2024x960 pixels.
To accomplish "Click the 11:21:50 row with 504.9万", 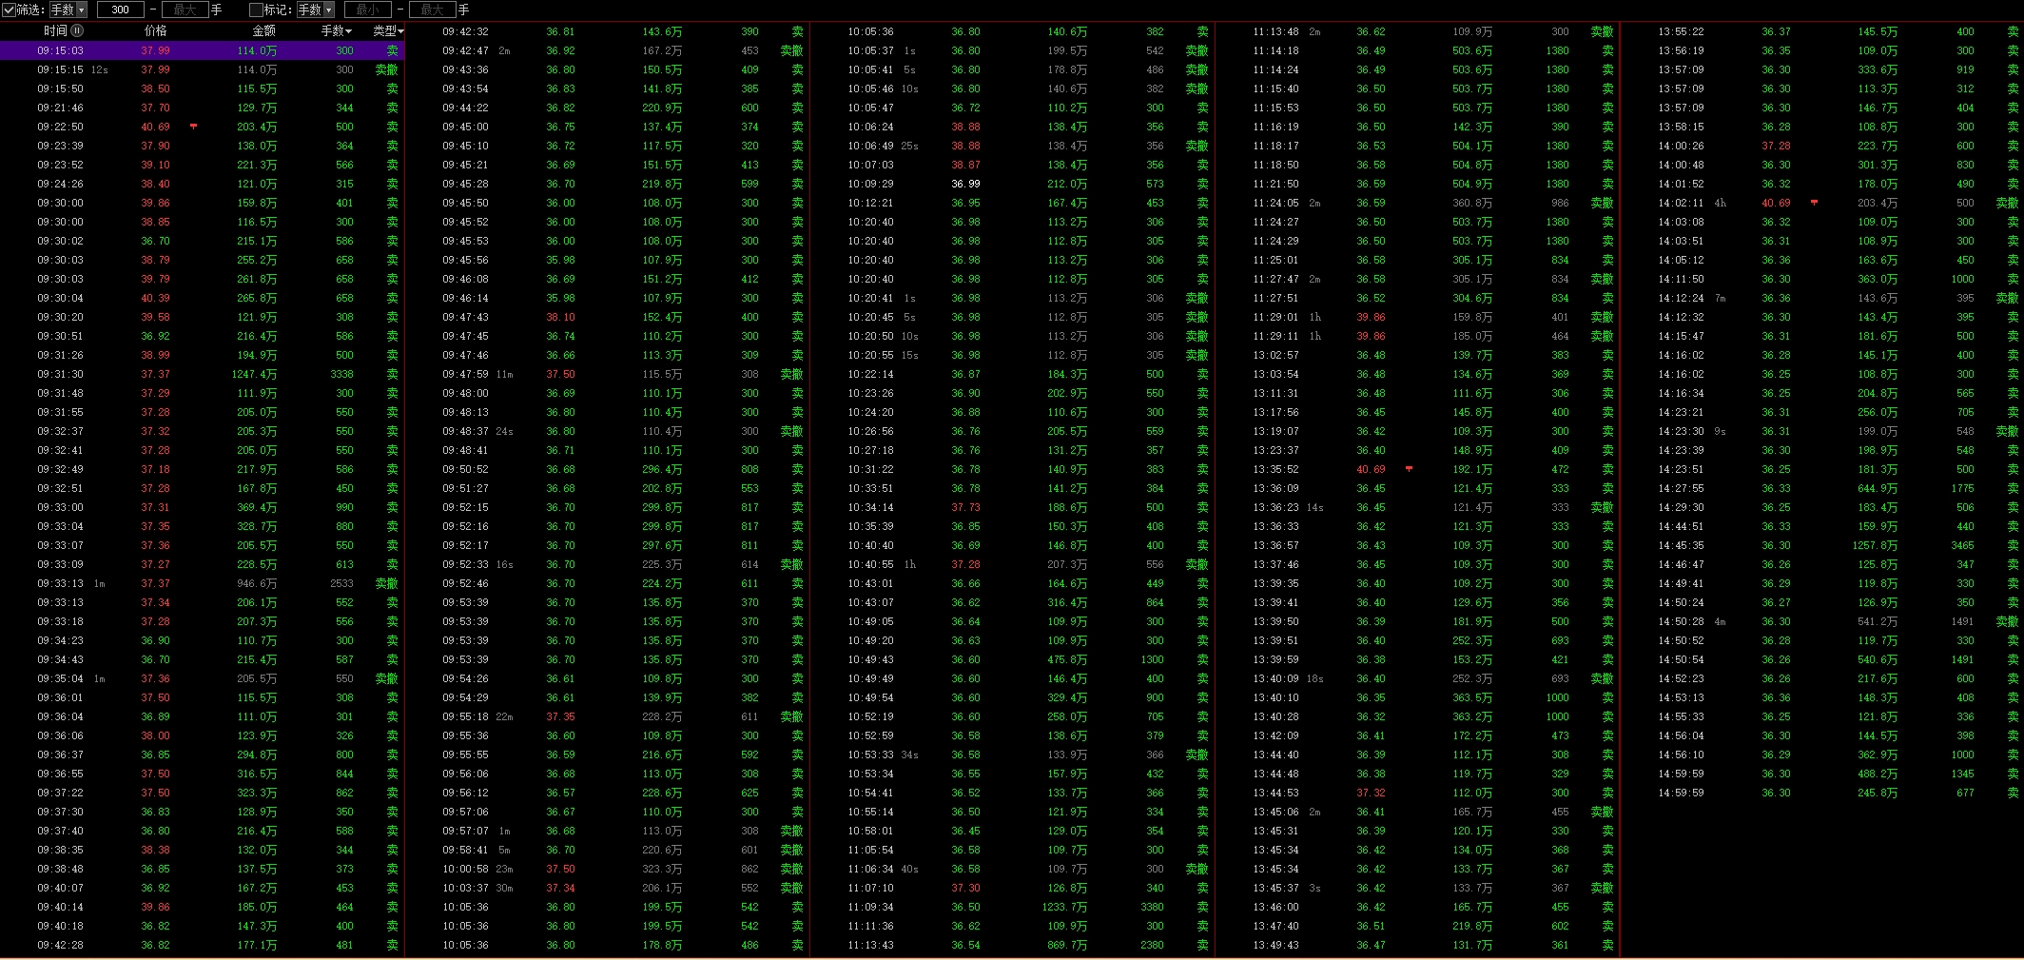I will click(1418, 184).
